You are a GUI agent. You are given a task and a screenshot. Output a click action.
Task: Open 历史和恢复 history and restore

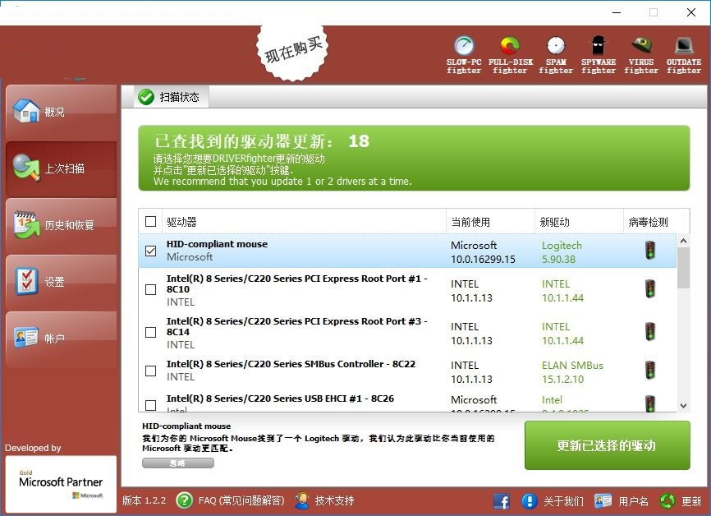coord(62,225)
